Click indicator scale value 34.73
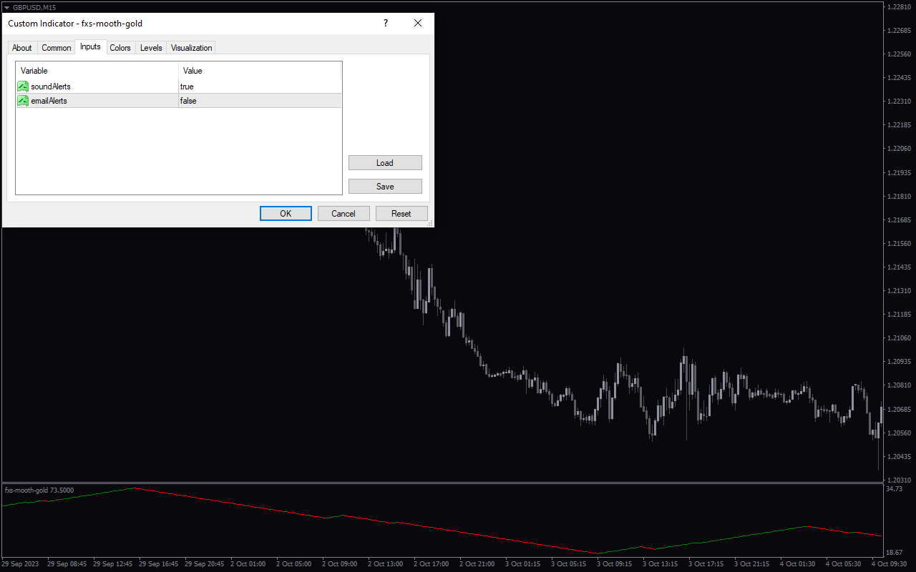The width and height of the screenshot is (916, 572). click(x=894, y=489)
